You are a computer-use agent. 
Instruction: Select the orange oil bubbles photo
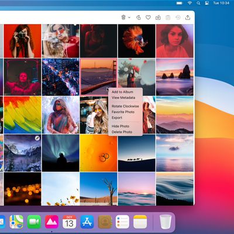99,153
